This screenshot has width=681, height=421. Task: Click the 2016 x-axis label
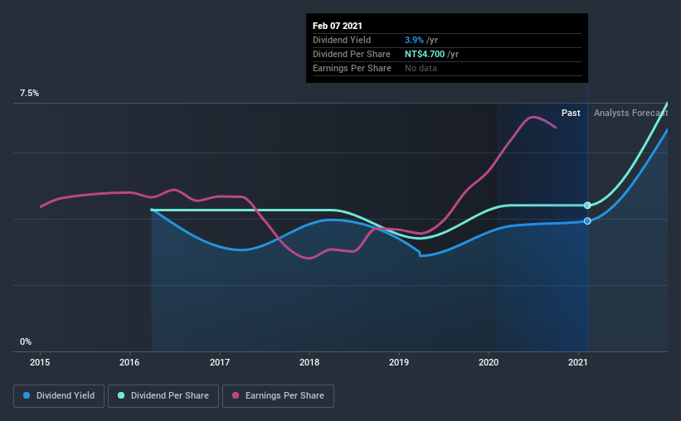coord(129,362)
